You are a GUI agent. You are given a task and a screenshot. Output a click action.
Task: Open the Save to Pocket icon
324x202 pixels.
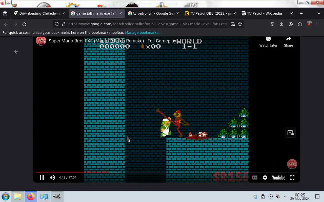(x=272, y=24)
